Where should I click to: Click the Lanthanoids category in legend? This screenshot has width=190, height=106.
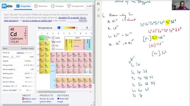[x=77, y=42]
